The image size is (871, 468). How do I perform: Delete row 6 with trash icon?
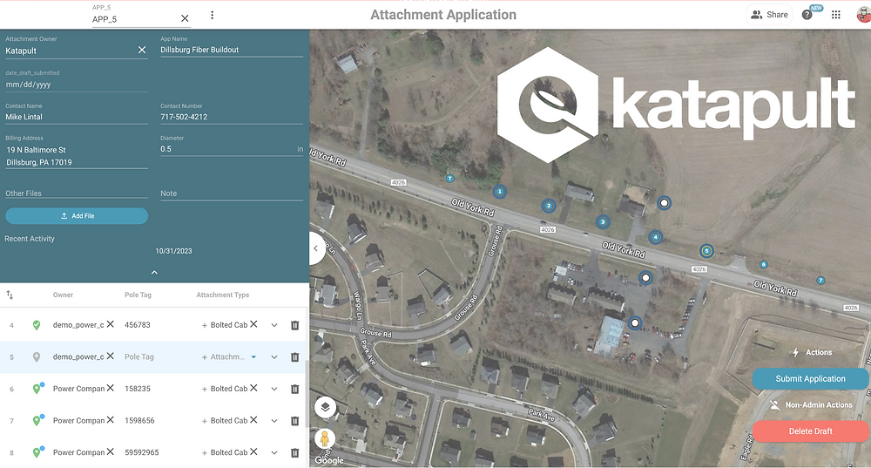pyautogui.click(x=295, y=389)
